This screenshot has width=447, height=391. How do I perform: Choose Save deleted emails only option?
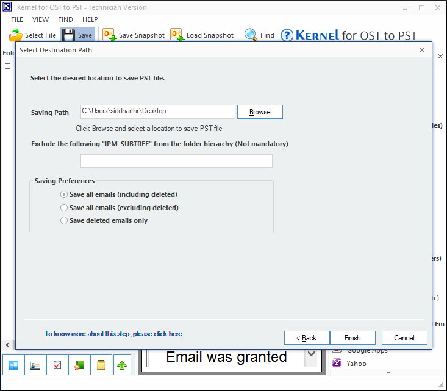click(64, 220)
